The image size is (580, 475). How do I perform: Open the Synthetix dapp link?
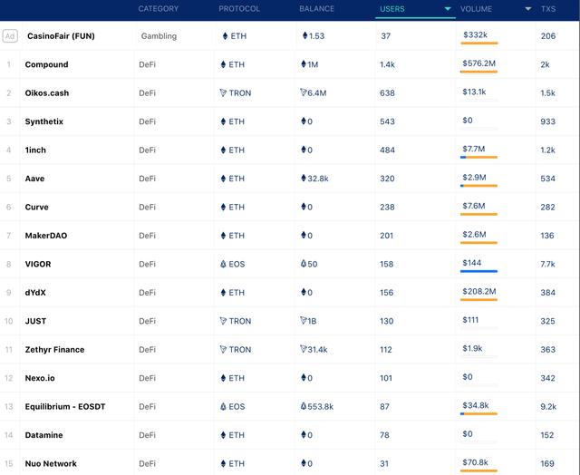[43, 121]
